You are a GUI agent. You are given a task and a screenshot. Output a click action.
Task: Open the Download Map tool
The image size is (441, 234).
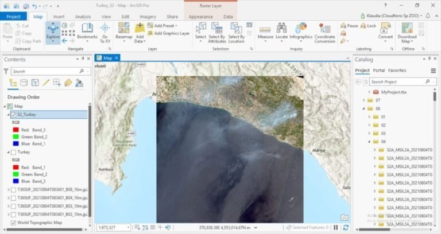tap(407, 33)
